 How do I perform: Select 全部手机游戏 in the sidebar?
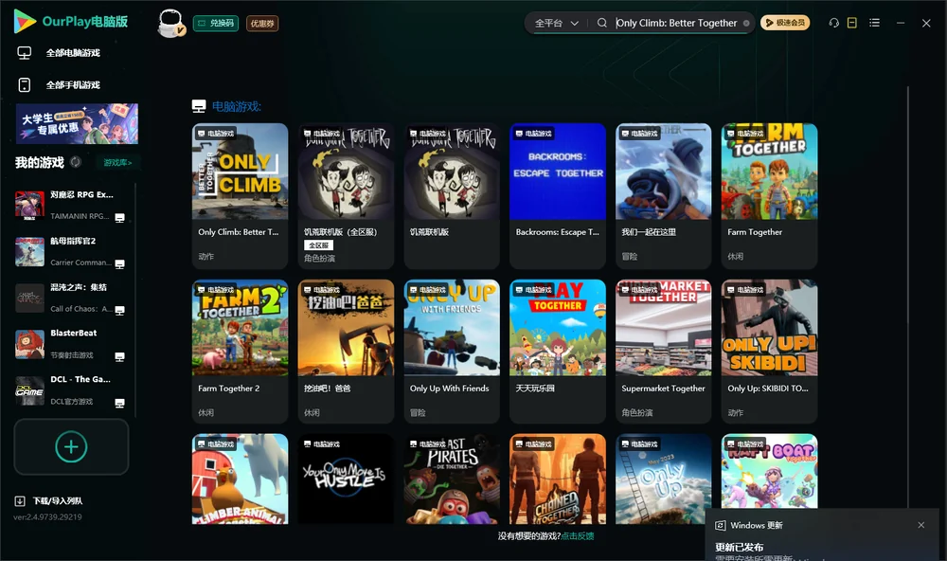(x=73, y=84)
